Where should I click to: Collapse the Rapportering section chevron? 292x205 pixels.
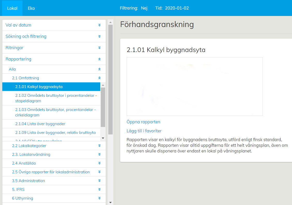99,59
